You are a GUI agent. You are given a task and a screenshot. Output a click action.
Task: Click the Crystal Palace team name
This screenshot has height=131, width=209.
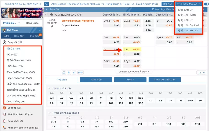(x=70, y=25)
